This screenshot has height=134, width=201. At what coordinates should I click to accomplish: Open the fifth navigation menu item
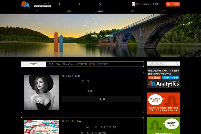point(164,11)
